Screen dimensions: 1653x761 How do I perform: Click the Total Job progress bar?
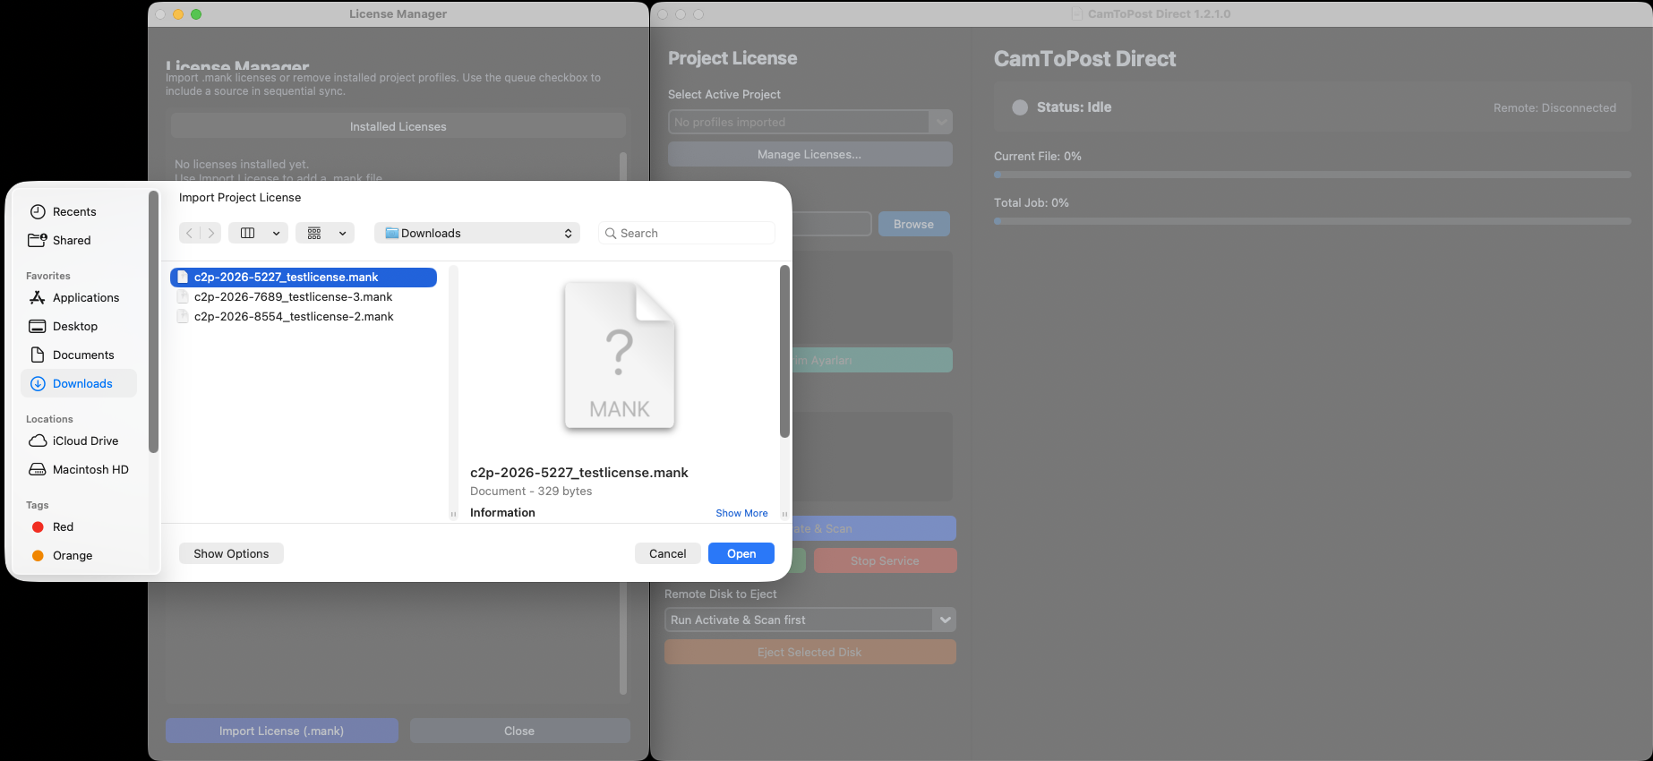click(1312, 221)
